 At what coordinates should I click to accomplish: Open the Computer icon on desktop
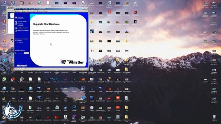pyautogui.click(x=4, y=3)
